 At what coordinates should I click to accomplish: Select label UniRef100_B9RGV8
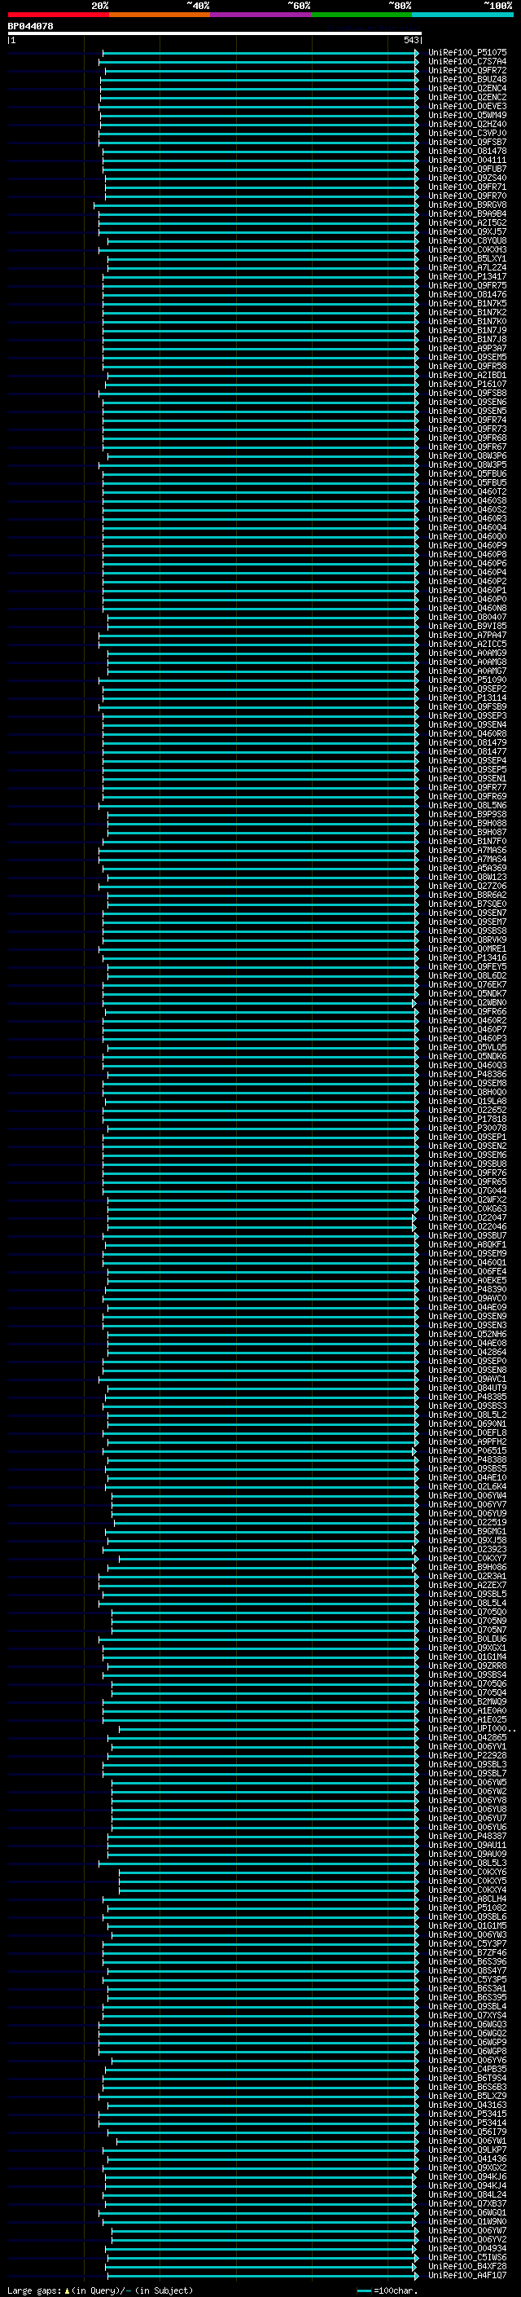(466, 205)
